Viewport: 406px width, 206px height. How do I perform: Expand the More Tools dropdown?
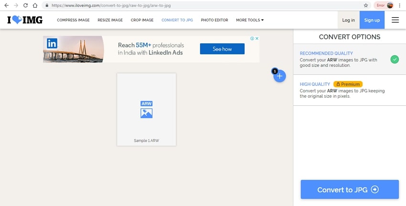(249, 20)
